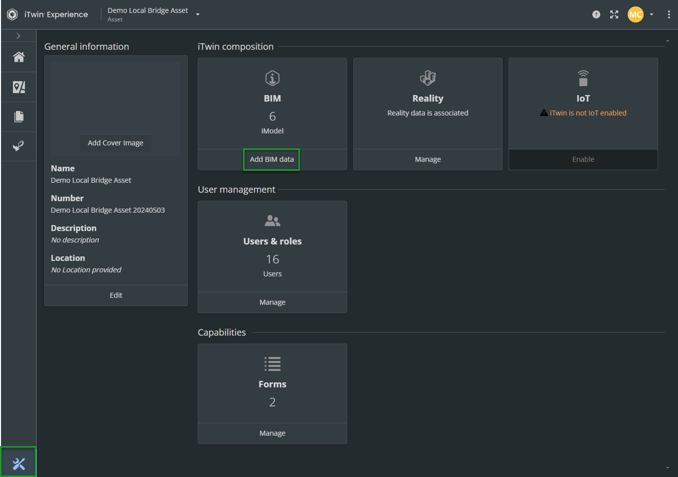Click the fourth sidebar tool icon
The width and height of the screenshot is (678, 477).
[19, 146]
